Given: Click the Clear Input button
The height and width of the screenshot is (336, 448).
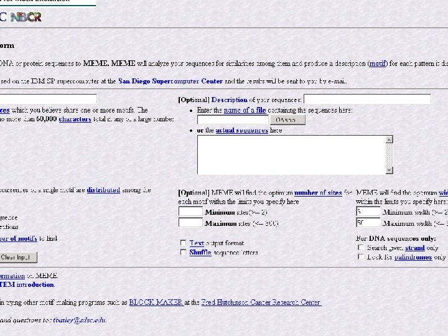Looking at the screenshot, I should point(17,258).
